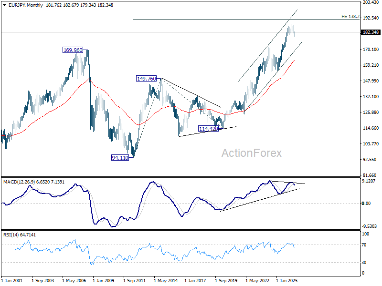Click the EURJPY dropdown triangle icon

click(x=5, y=5)
